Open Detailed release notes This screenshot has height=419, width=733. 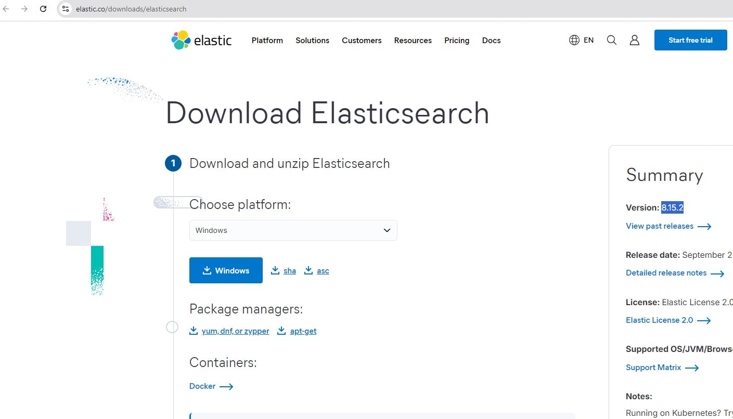[666, 273]
